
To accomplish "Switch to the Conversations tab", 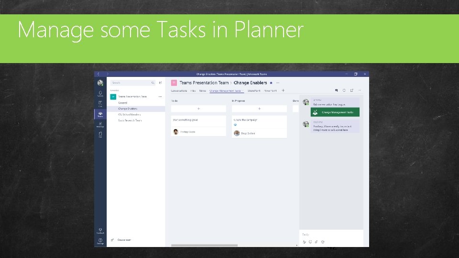I will 179,91.
